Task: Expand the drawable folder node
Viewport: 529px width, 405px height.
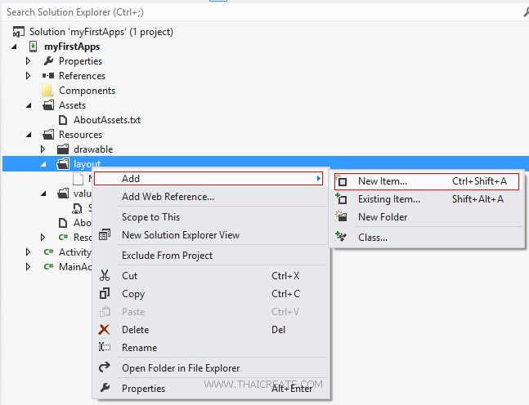Action: (43, 149)
